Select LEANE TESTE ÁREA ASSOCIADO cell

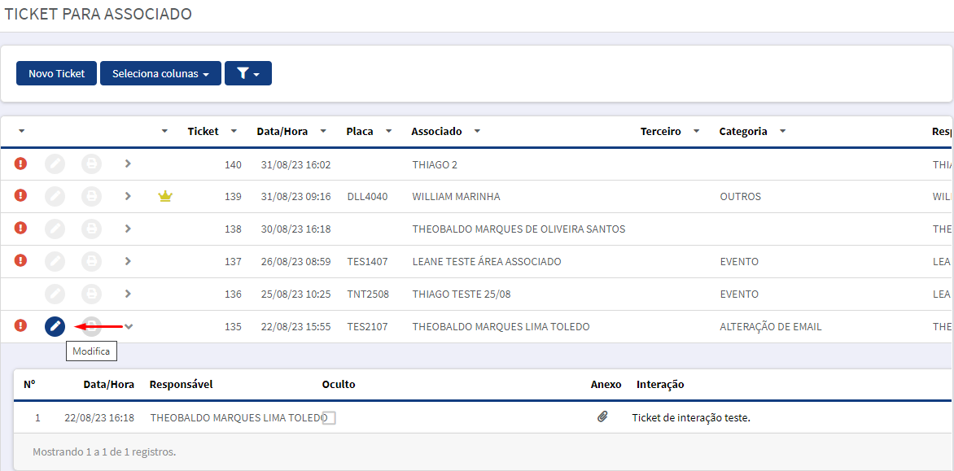click(x=487, y=261)
